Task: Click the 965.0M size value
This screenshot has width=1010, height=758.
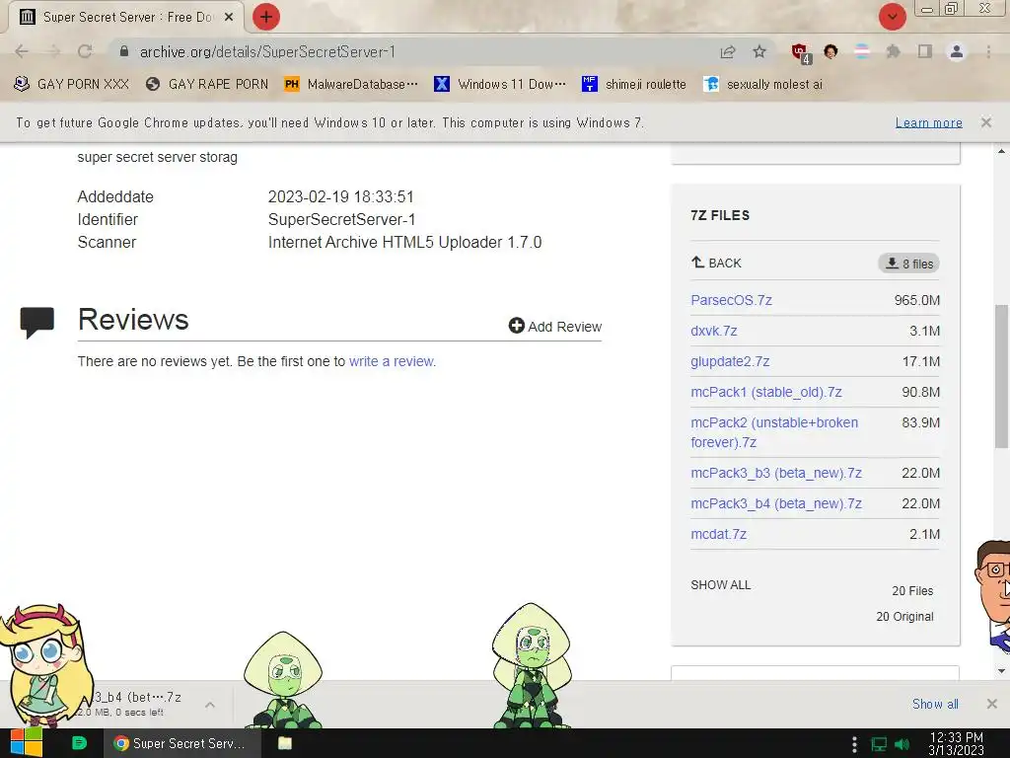Action: [x=916, y=300]
